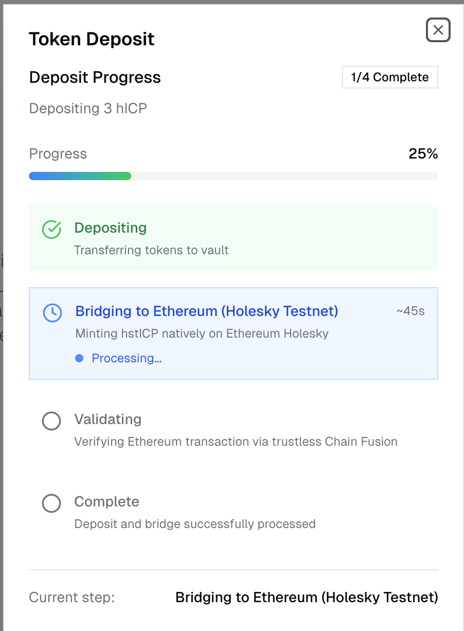The height and width of the screenshot is (631, 464).
Task: Close the Token Deposit dialog
Action: point(438,30)
